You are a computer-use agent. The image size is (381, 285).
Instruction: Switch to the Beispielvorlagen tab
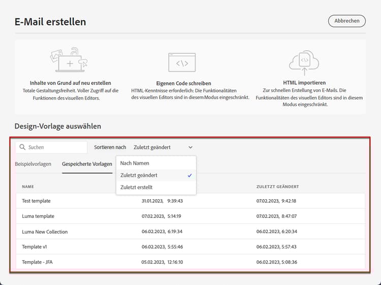pyautogui.click(x=33, y=164)
